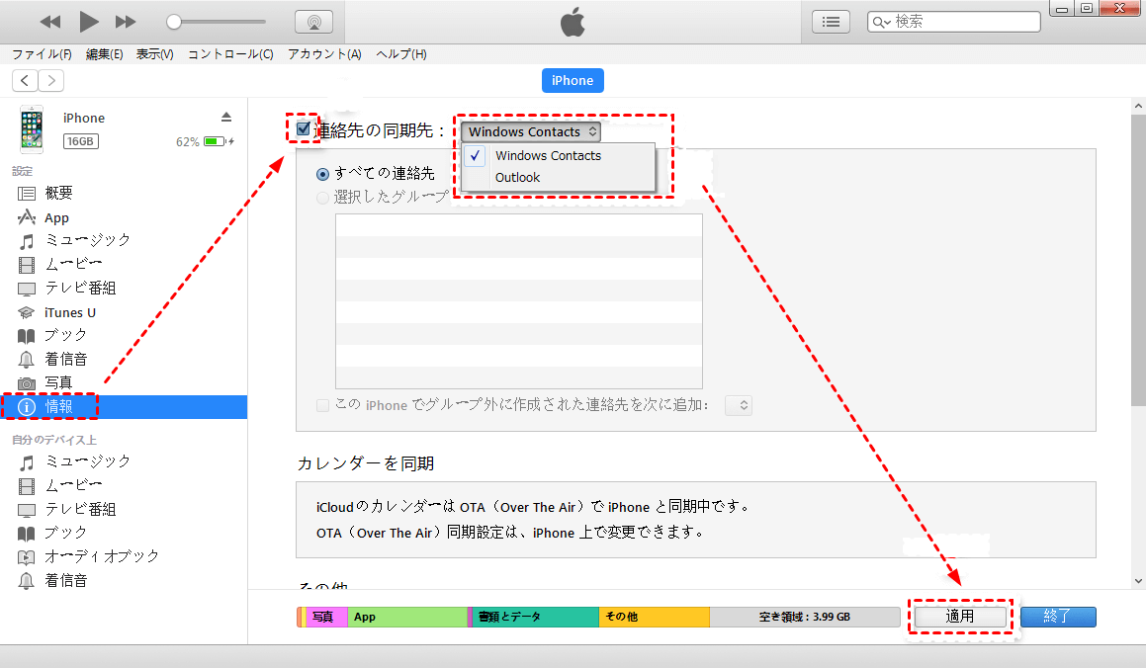1146x668 pixels.
Task: Choose Outlook from the dropdown list
Action: coord(518,178)
